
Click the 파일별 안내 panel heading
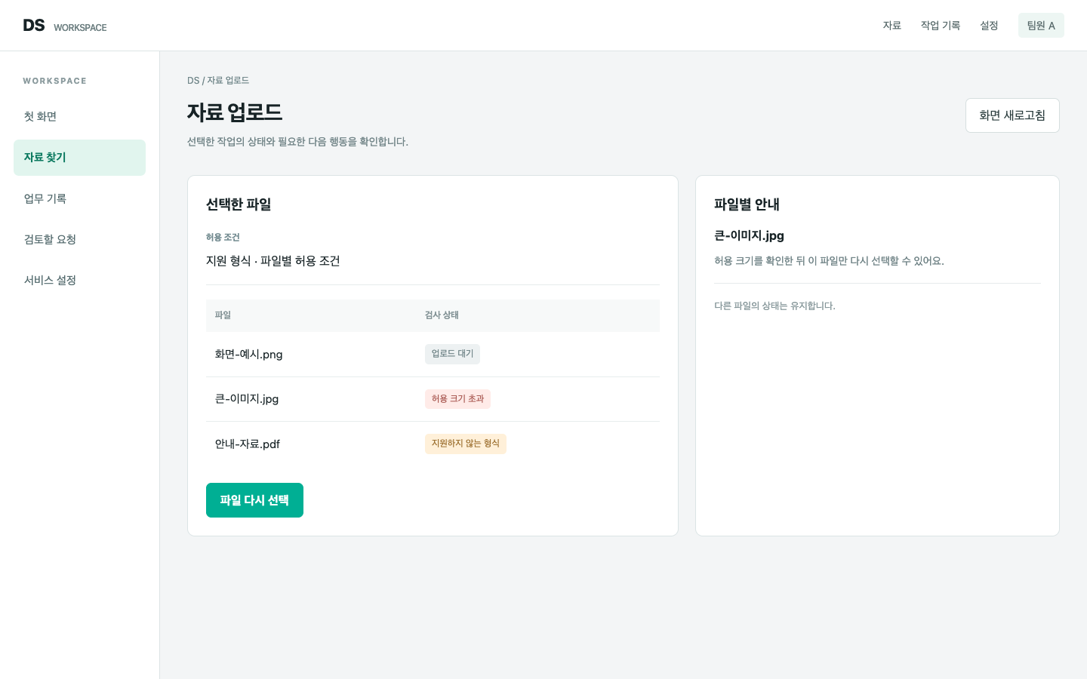tap(747, 204)
